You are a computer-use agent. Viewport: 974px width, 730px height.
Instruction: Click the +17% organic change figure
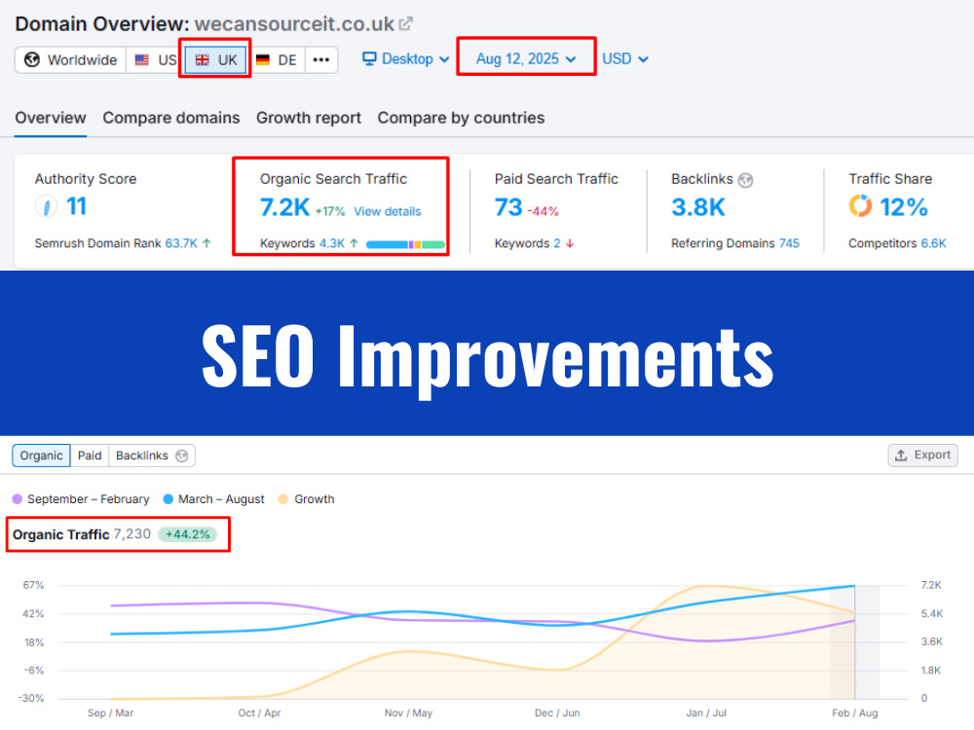pos(330,211)
